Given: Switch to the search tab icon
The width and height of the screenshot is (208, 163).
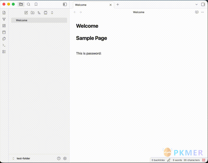Looking at the screenshot, I should tap(28, 4).
